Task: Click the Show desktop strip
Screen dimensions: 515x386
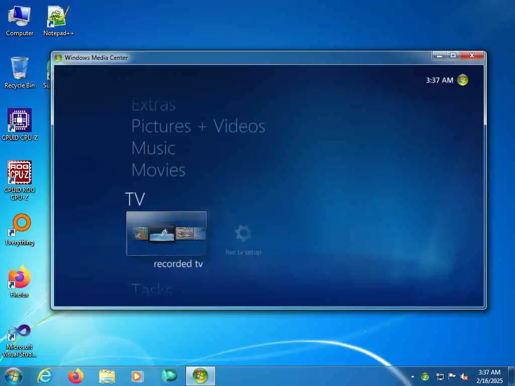Action: [x=511, y=376]
